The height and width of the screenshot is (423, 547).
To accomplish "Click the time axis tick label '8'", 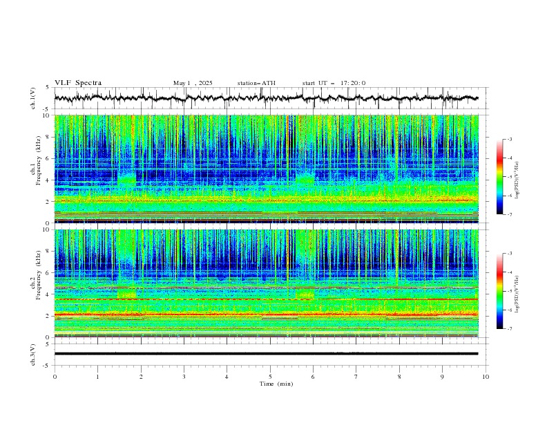I will click(399, 377).
